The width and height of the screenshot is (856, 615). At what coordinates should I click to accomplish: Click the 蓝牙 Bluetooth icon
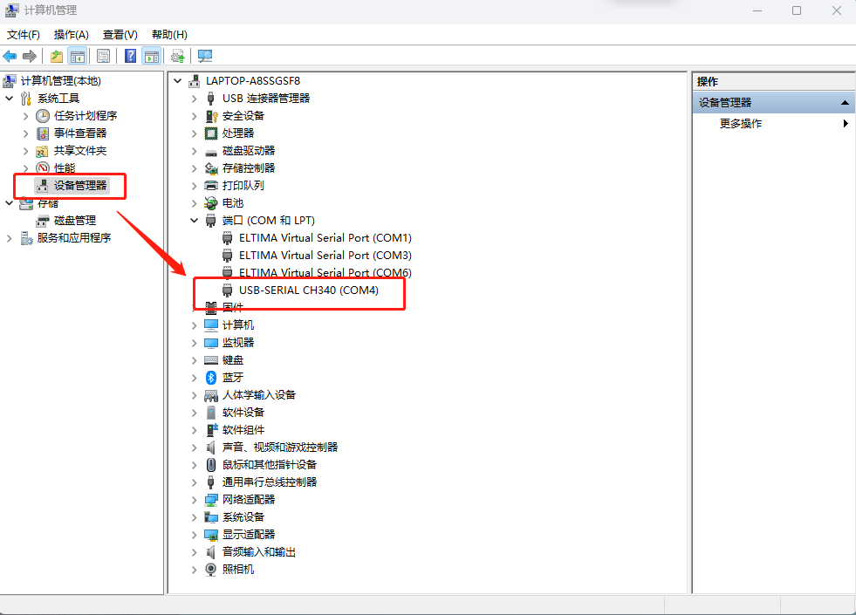click(x=210, y=378)
